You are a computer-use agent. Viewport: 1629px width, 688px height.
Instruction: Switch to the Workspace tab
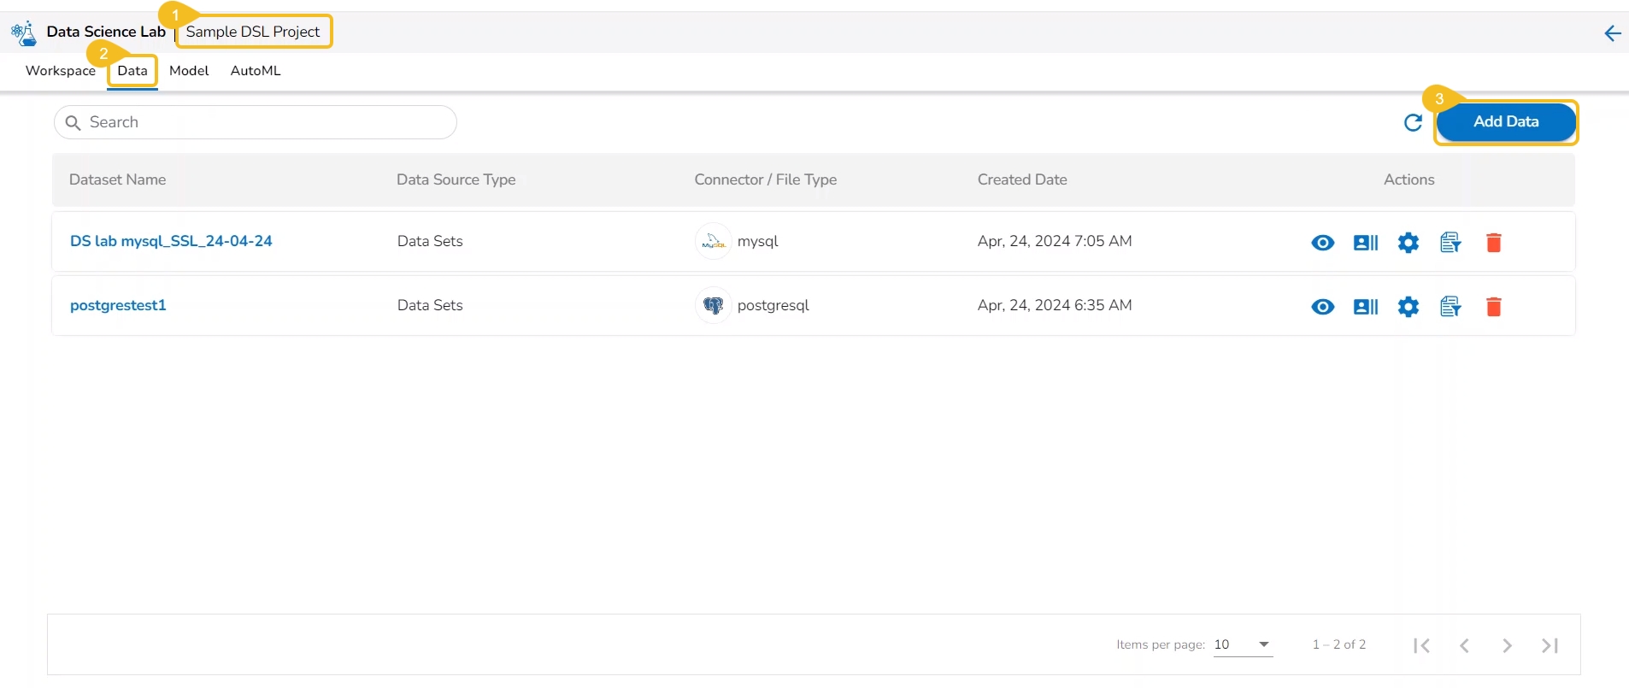pyautogui.click(x=61, y=71)
